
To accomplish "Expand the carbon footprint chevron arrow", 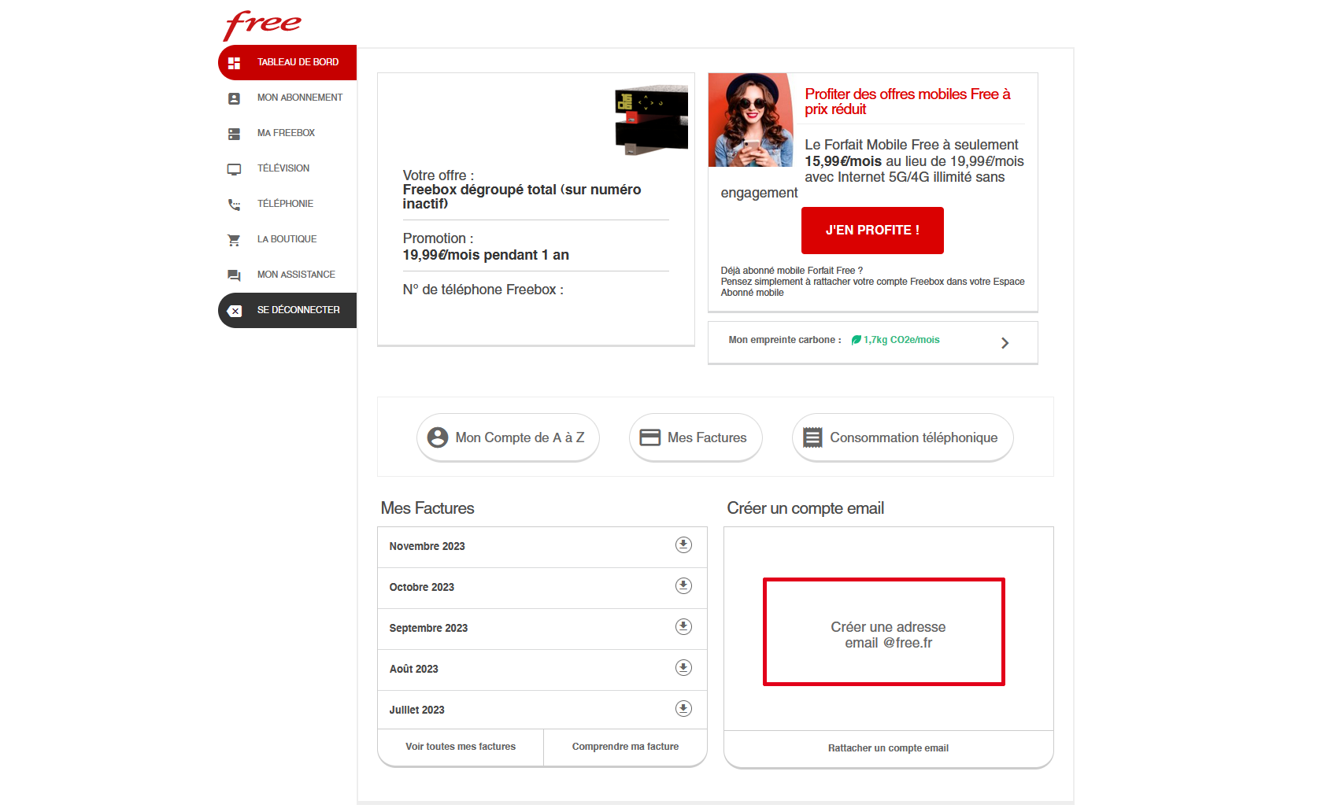I will [x=1005, y=343].
